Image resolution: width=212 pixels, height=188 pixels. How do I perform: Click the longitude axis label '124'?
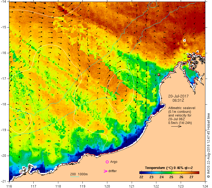click(x=205, y=186)
